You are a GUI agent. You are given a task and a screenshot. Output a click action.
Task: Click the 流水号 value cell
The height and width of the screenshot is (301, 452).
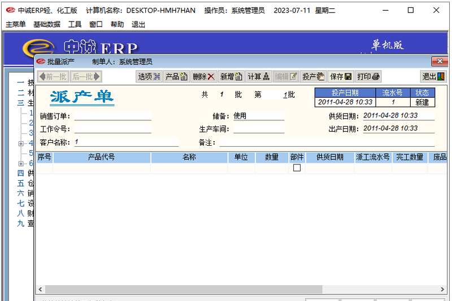click(x=393, y=102)
